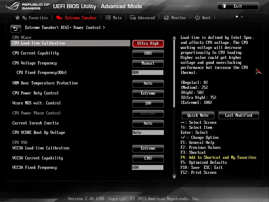
Task: Open CPU Voltage Frequency Manual dropdown
Action: tap(148, 63)
